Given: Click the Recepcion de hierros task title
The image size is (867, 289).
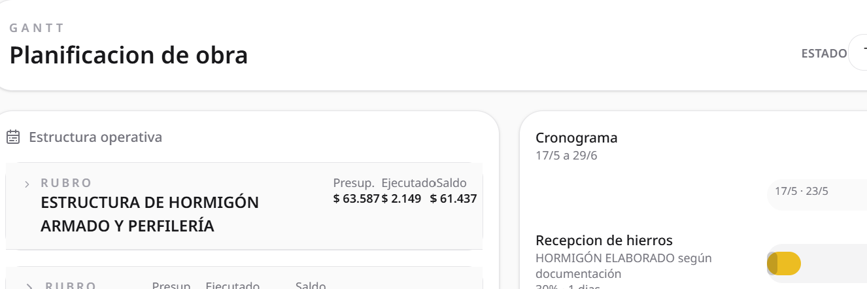Looking at the screenshot, I should tap(604, 240).
